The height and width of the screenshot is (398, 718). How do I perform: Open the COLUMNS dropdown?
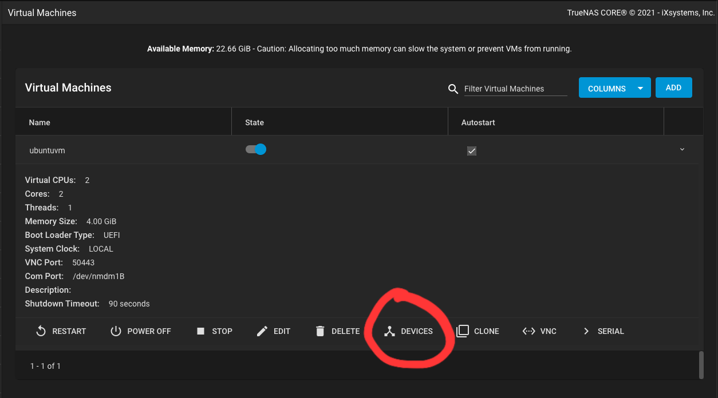614,88
